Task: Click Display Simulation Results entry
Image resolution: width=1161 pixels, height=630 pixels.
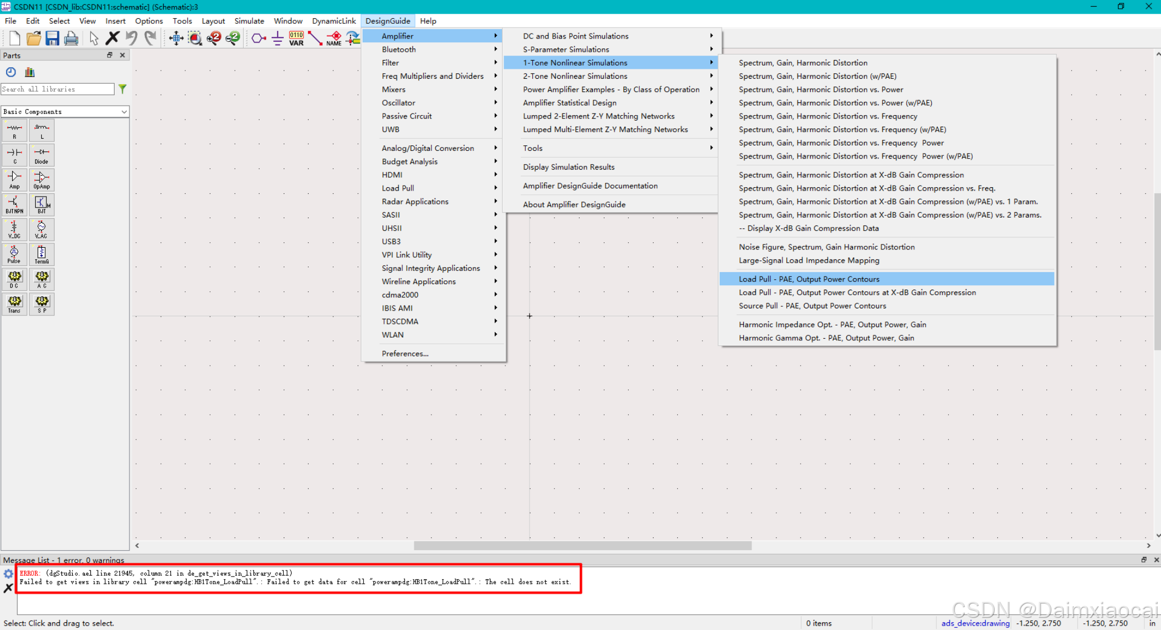Action: 568,167
